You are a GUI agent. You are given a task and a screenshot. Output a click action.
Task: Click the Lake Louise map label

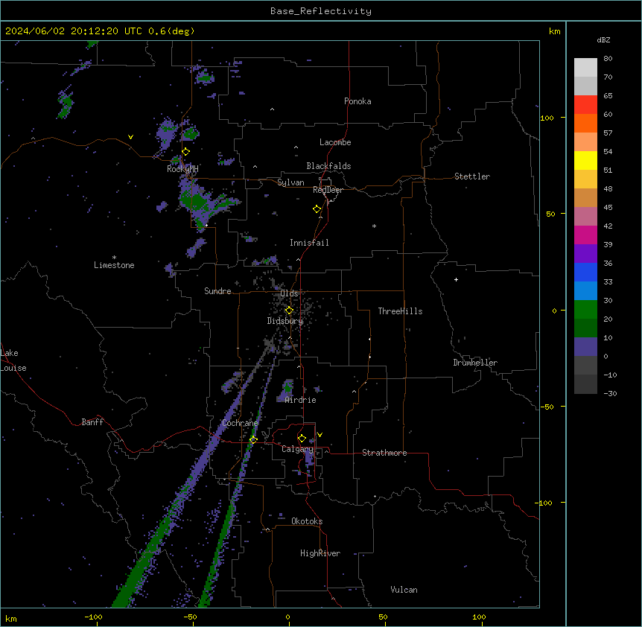point(13,360)
